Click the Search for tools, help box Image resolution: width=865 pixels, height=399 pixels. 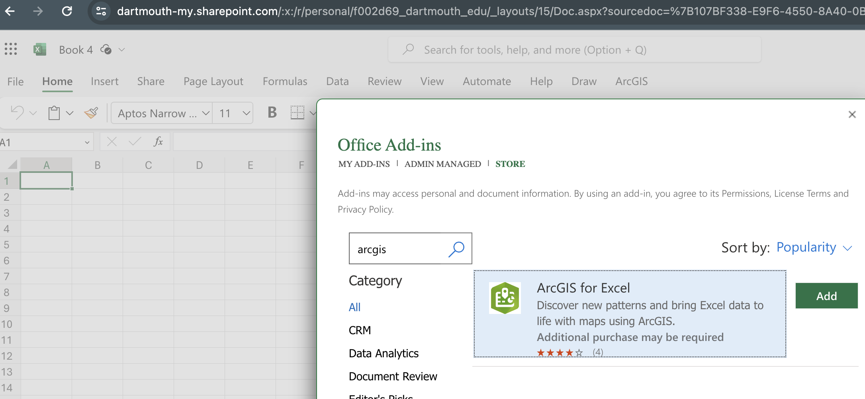coord(575,50)
